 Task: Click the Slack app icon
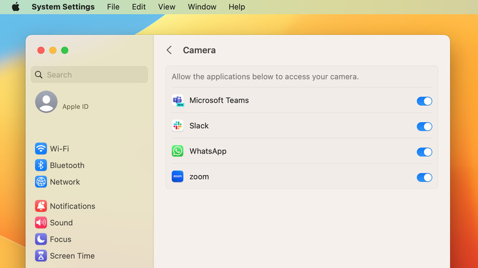(178, 126)
